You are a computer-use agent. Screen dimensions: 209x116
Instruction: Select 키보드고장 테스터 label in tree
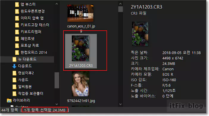tap(35, 25)
